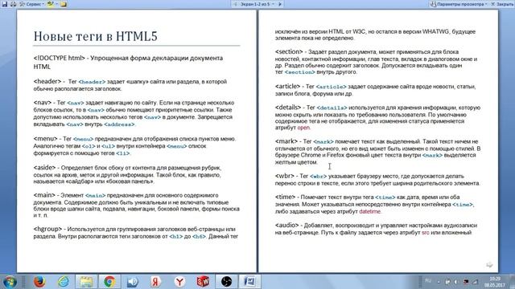Click the <aside> bold tag heading
This screenshot has height=289, width=515.
(45, 168)
